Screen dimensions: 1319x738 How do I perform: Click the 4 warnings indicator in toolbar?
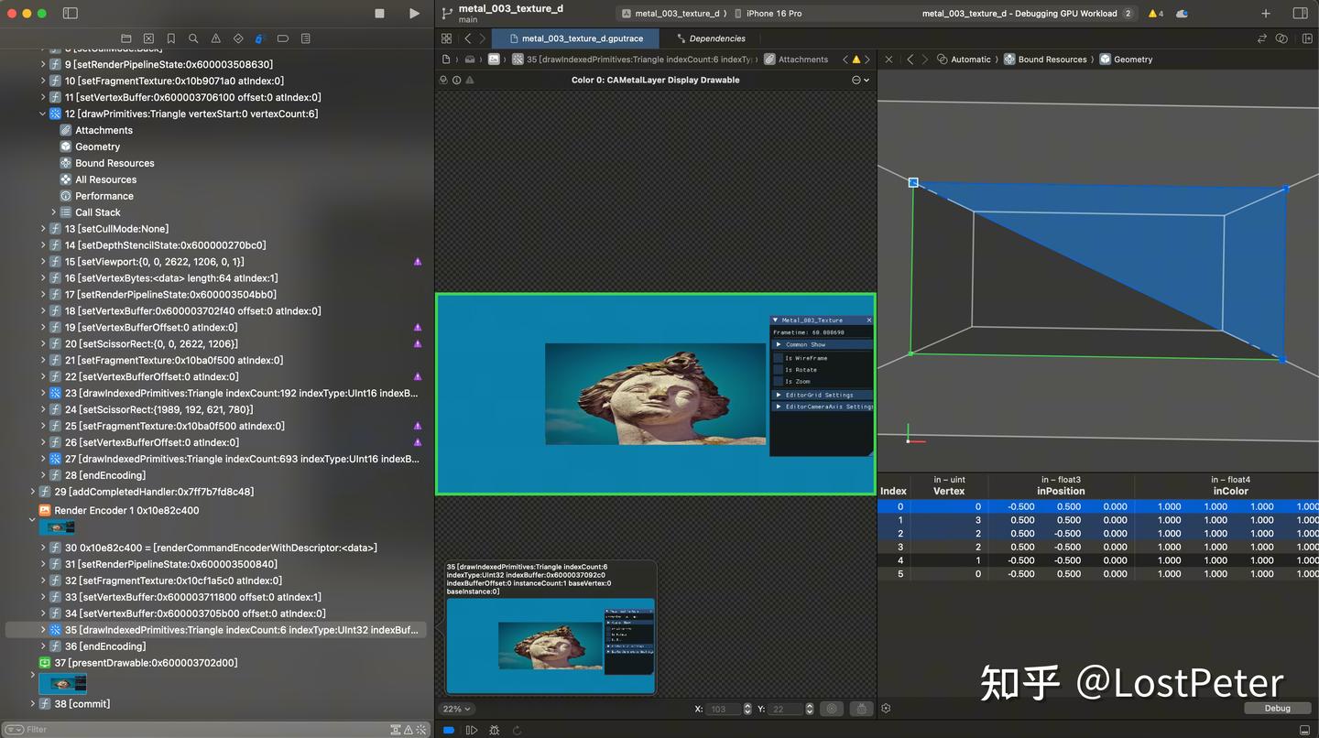pyautogui.click(x=1156, y=13)
